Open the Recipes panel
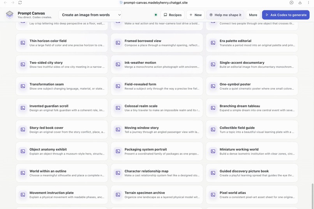Image resolution: width=314 pixels, height=209 pixels. tap(173, 15)
